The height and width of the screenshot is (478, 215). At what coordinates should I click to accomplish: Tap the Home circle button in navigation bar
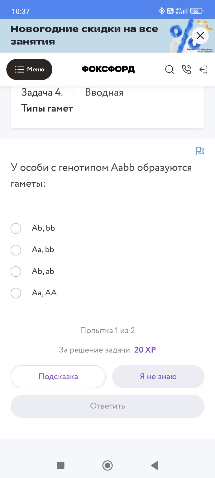107,465
